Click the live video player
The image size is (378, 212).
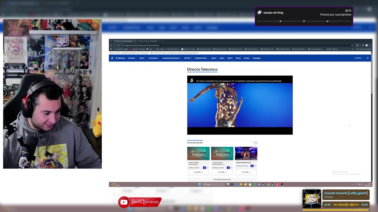coord(240,105)
